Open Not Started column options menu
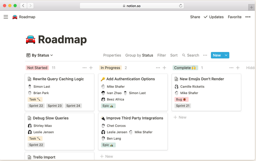 click(x=84, y=68)
